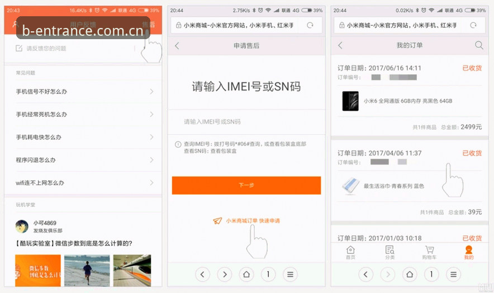Select 手机经常死机怎么办 question text
This screenshot has height=293, width=494.
(x=41, y=114)
